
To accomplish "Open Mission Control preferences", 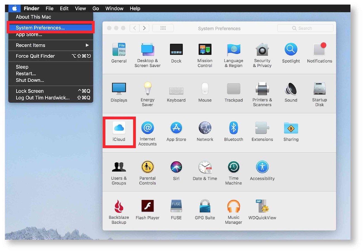I will click(x=205, y=55).
